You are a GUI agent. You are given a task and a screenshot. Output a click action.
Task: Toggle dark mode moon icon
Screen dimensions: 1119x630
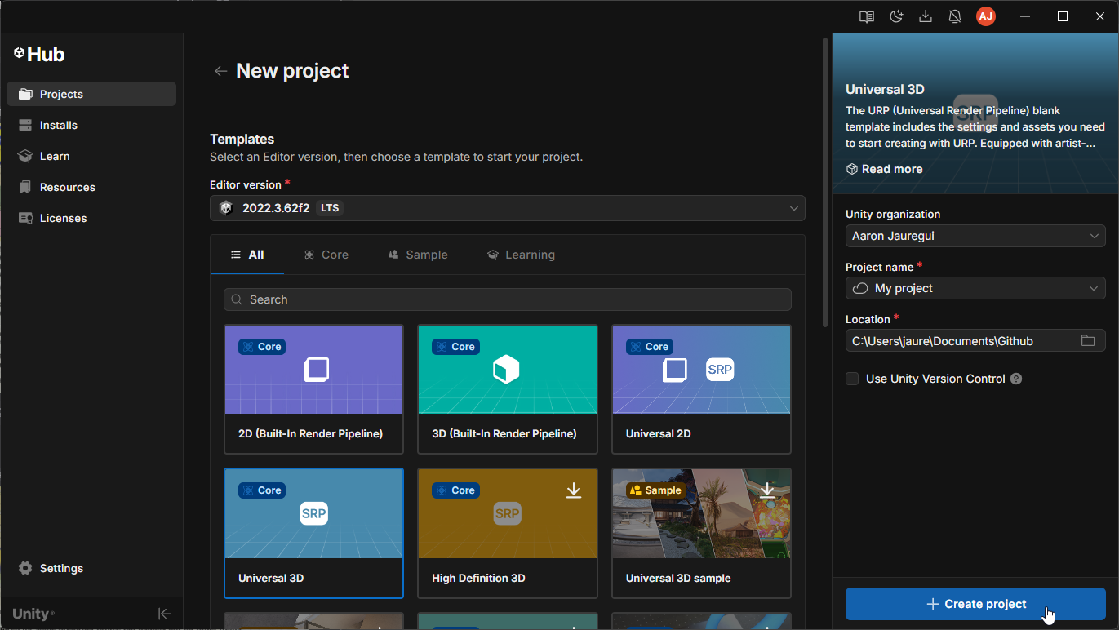tap(896, 16)
